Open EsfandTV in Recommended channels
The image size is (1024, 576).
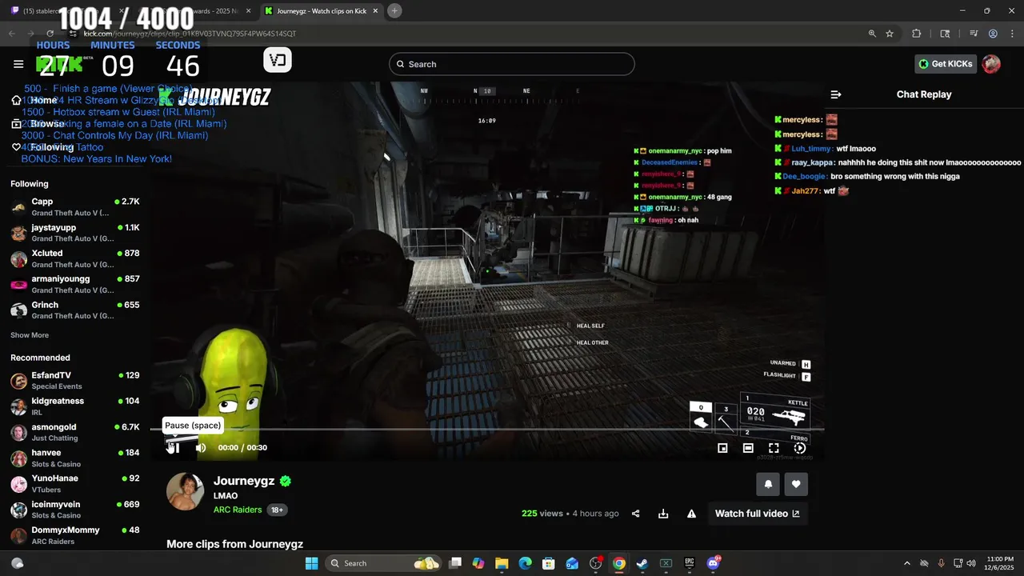click(x=75, y=381)
